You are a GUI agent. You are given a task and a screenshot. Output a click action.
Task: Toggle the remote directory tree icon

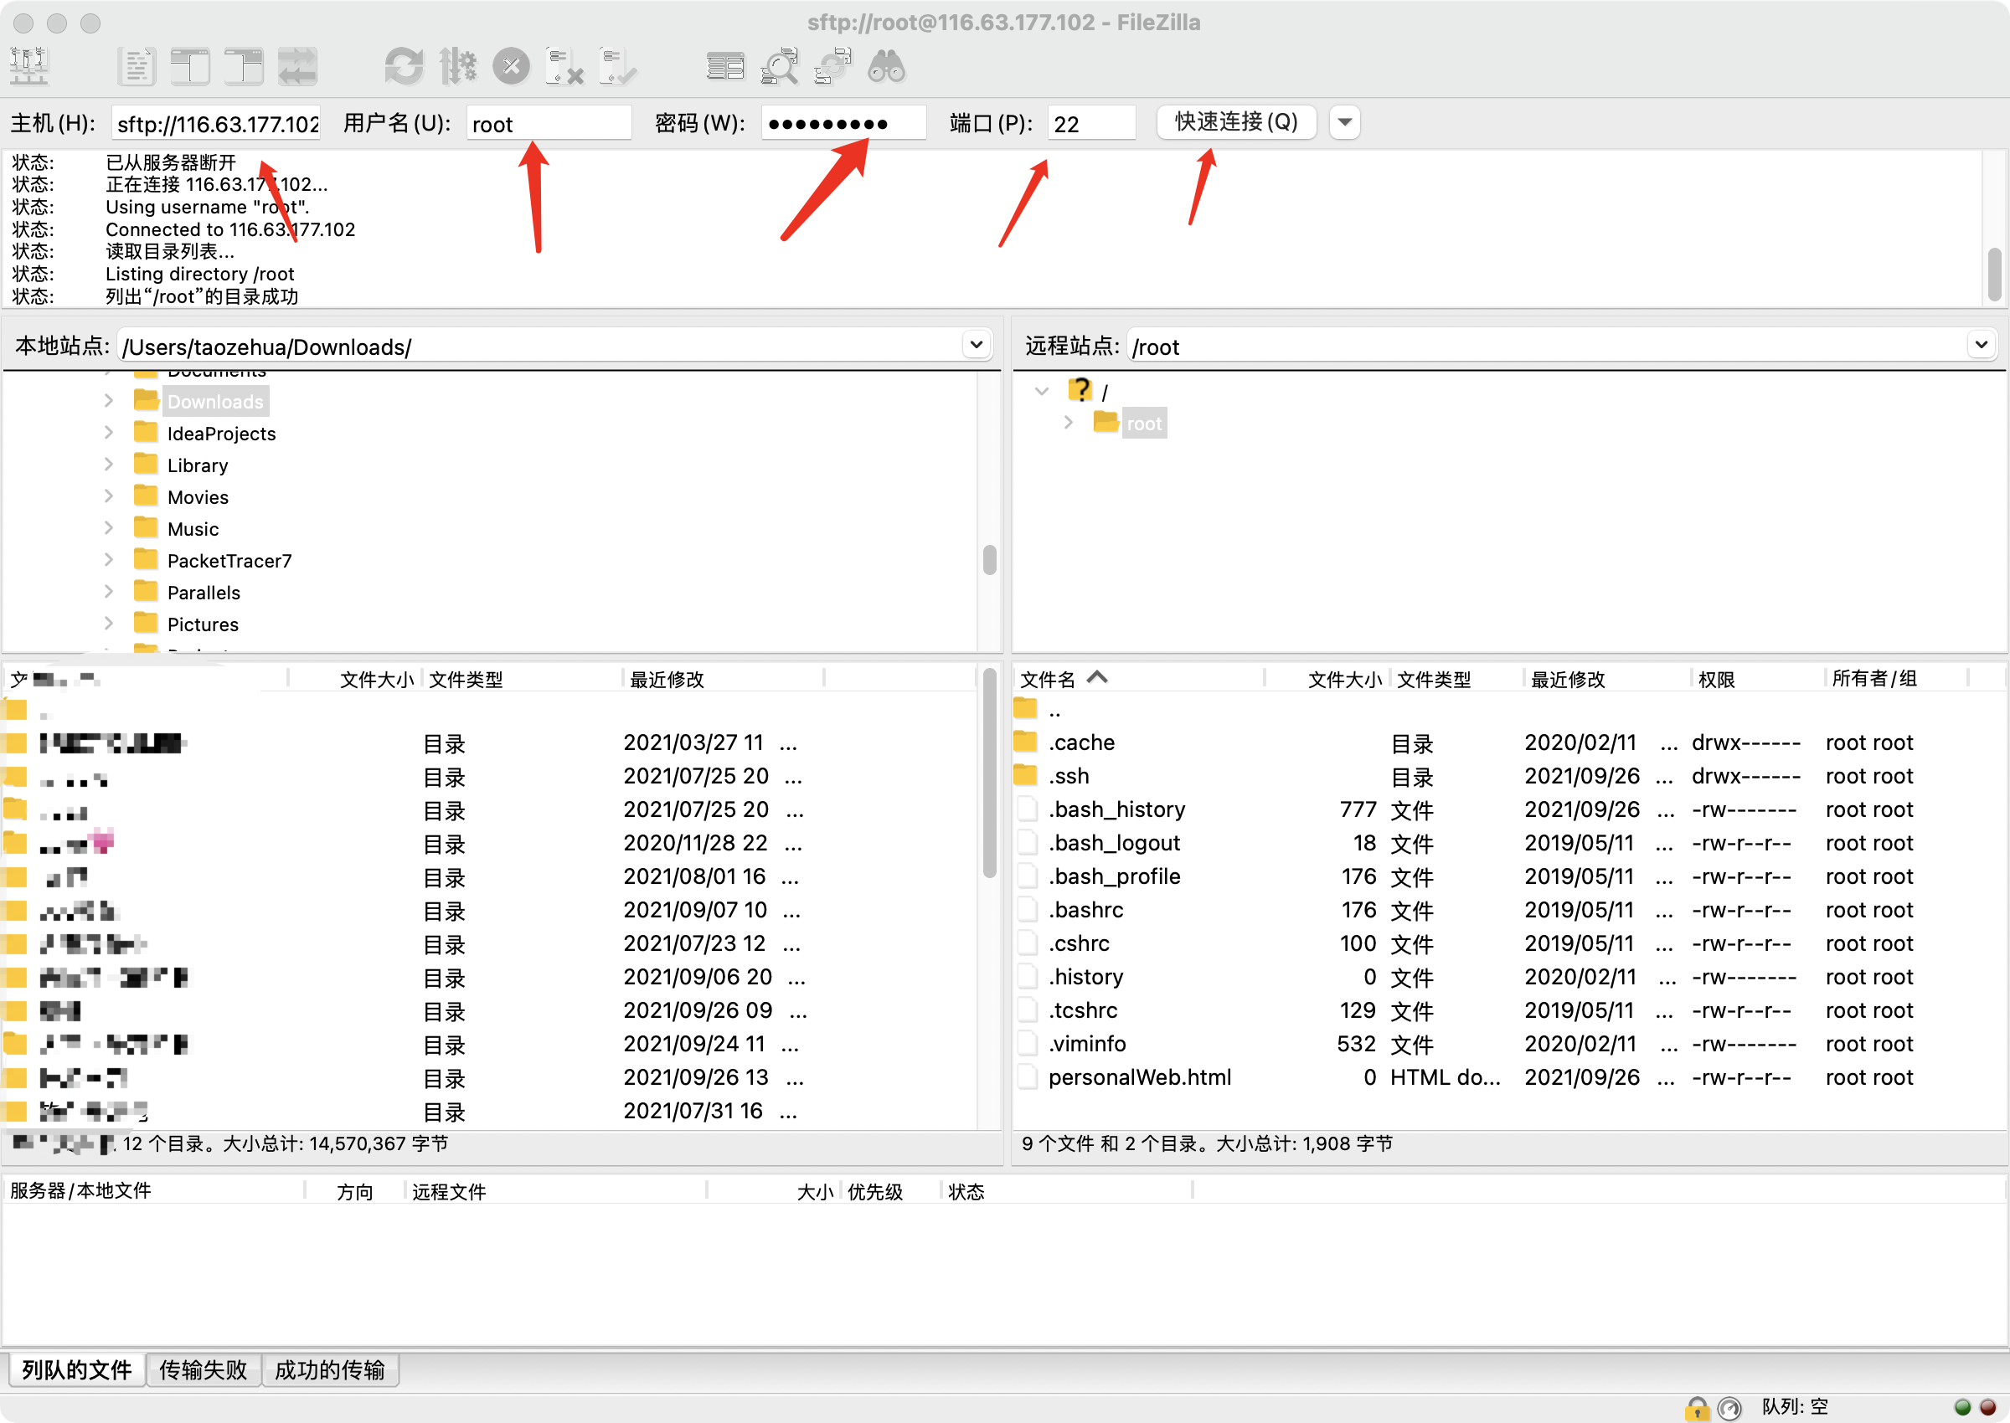pyautogui.click(x=244, y=67)
